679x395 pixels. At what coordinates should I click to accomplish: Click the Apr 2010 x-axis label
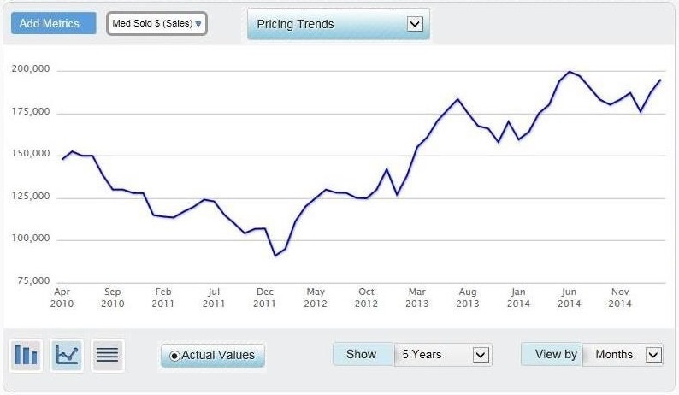[x=62, y=298]
